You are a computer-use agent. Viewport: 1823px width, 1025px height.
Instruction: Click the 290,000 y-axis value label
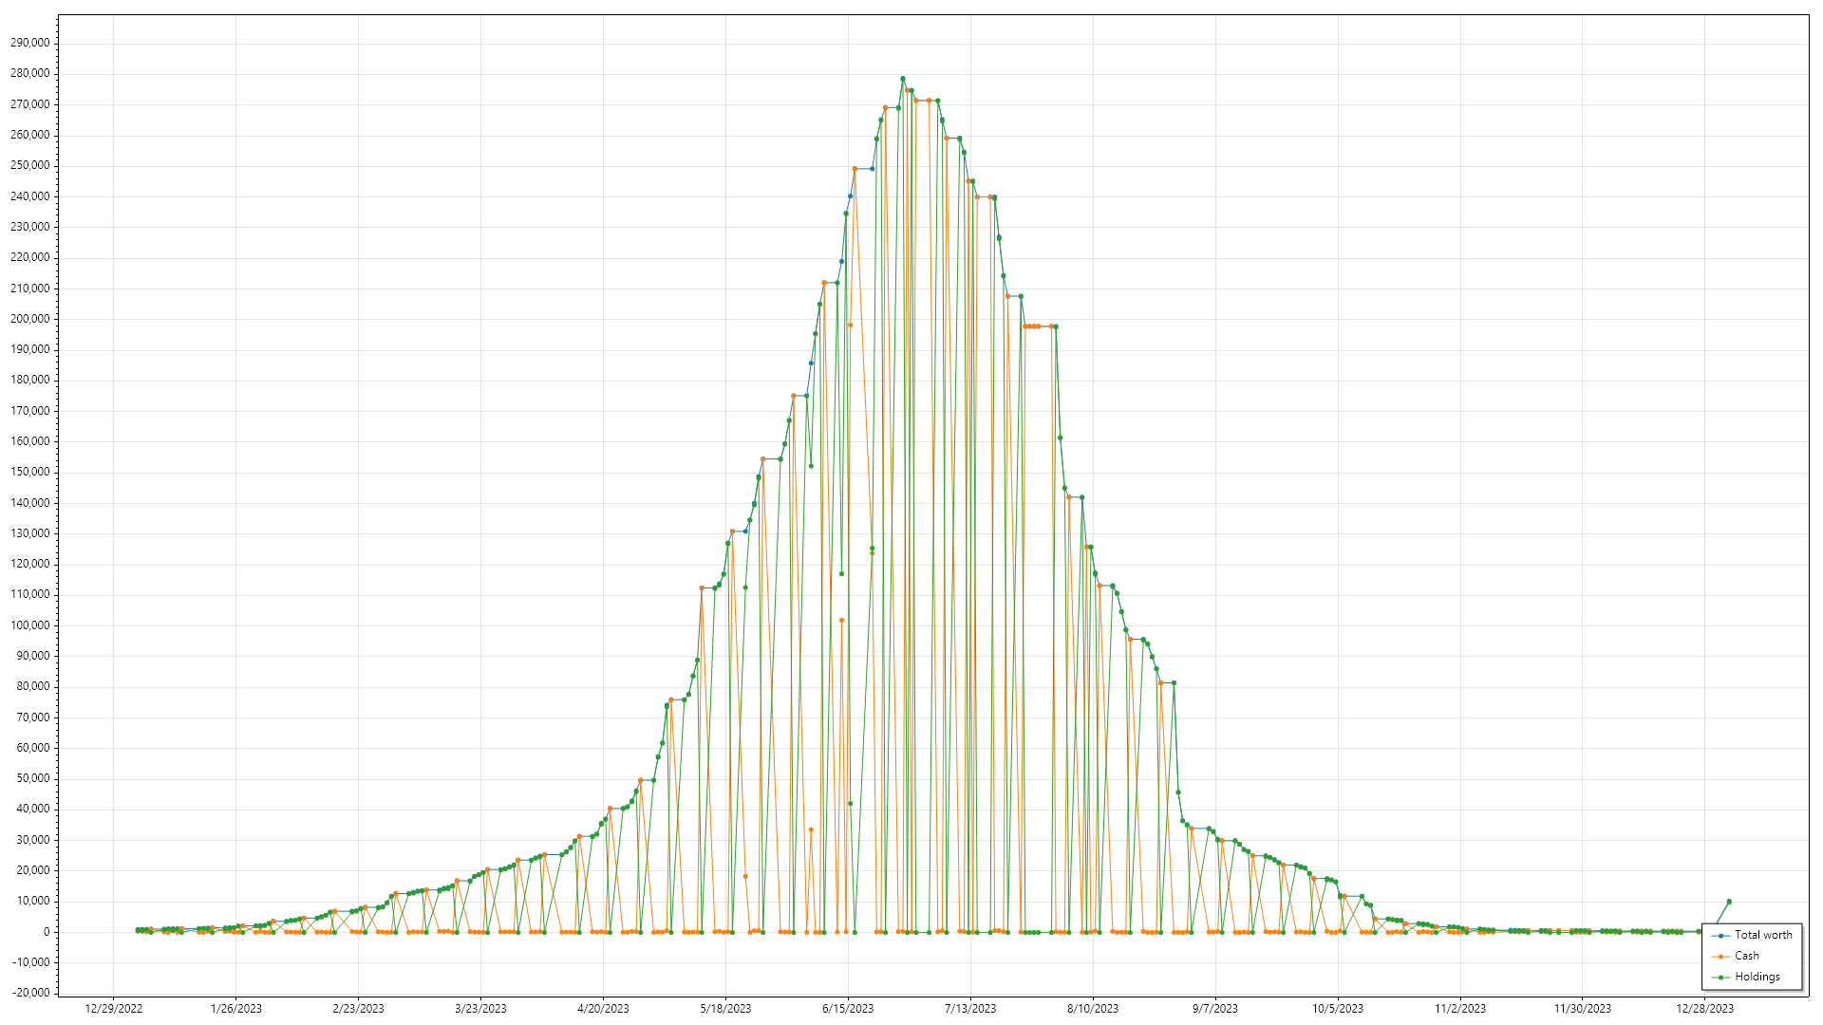(30, 43)
